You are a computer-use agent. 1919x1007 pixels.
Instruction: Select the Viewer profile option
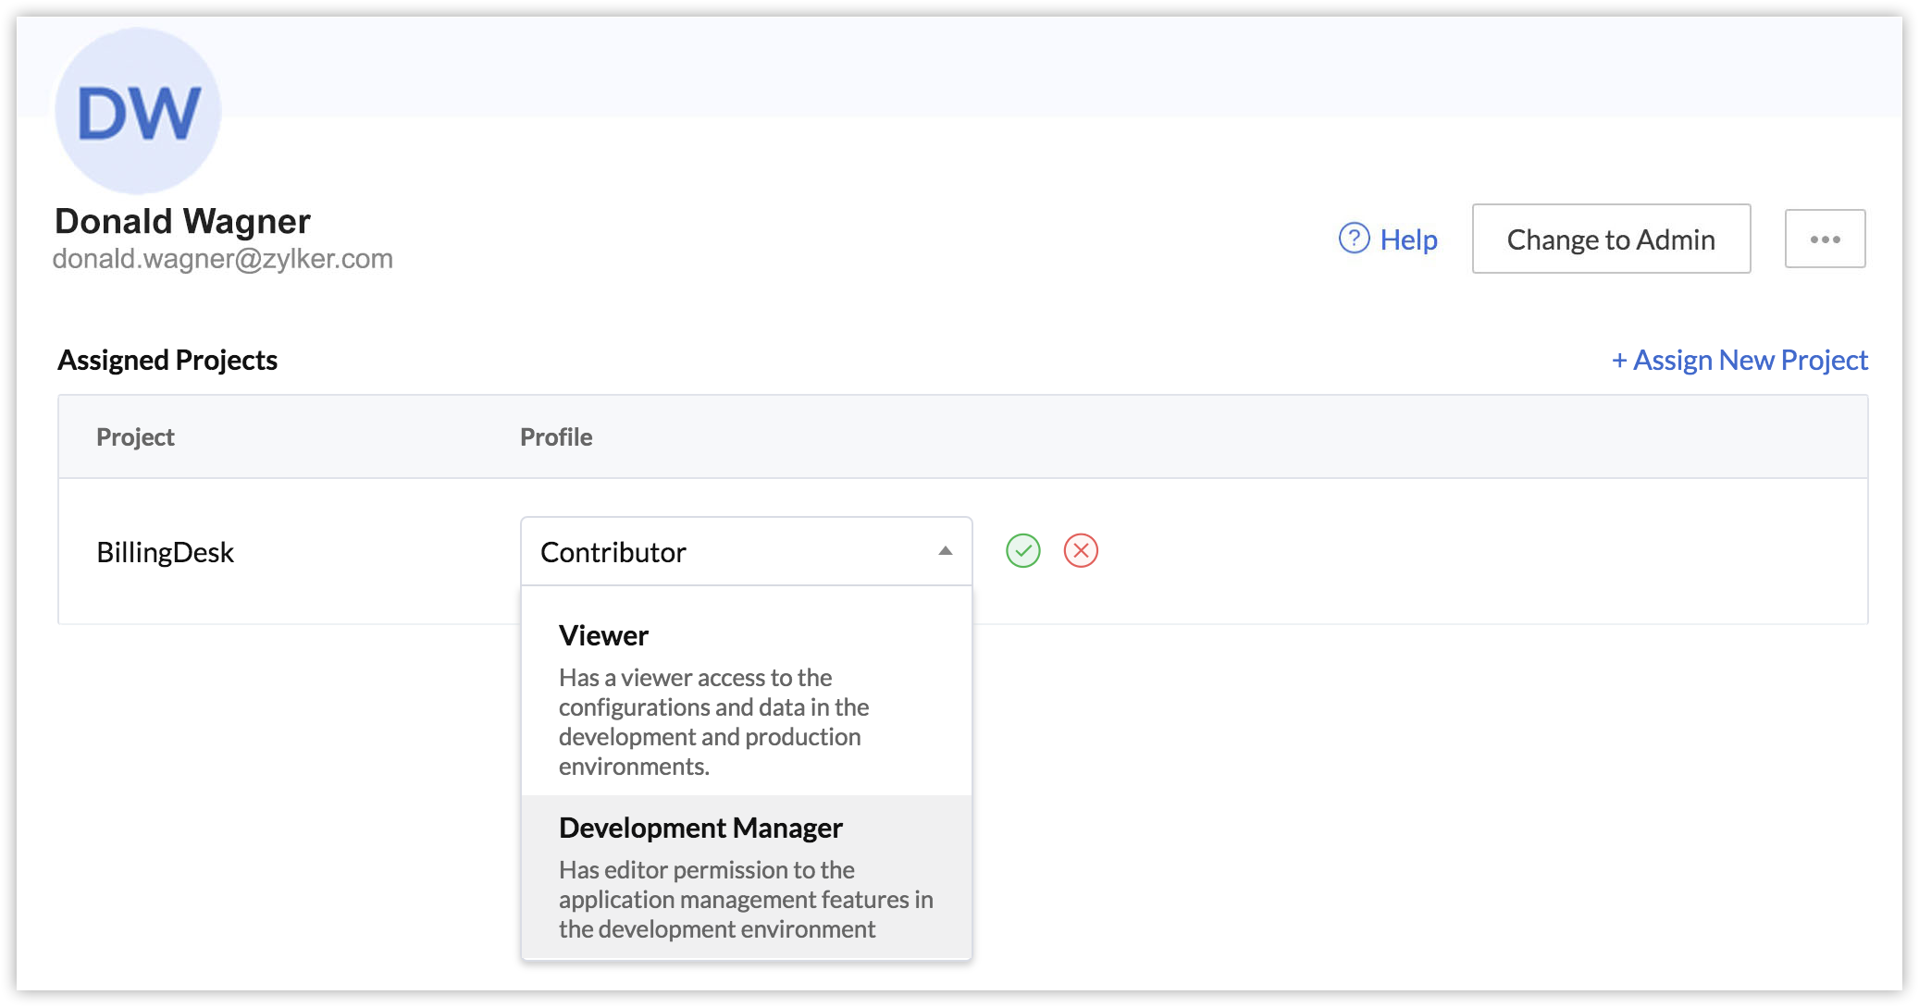[x=603, y=635]
